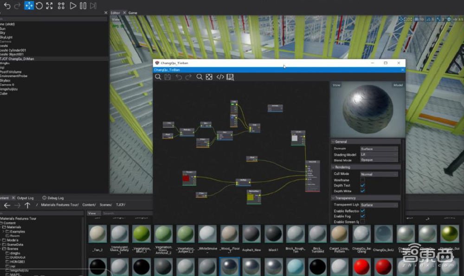Select the Asphalt_New material thumbnail

[251, 234]
